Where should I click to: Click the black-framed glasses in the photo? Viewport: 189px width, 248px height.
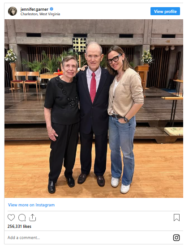click(115, 59)
